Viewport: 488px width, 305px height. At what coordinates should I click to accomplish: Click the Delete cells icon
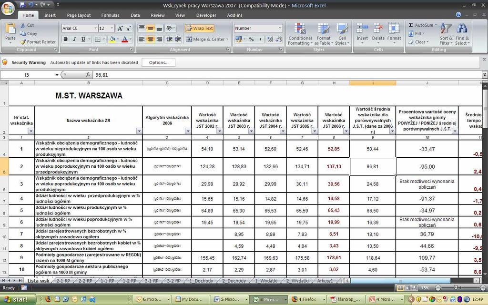(378, 29)
